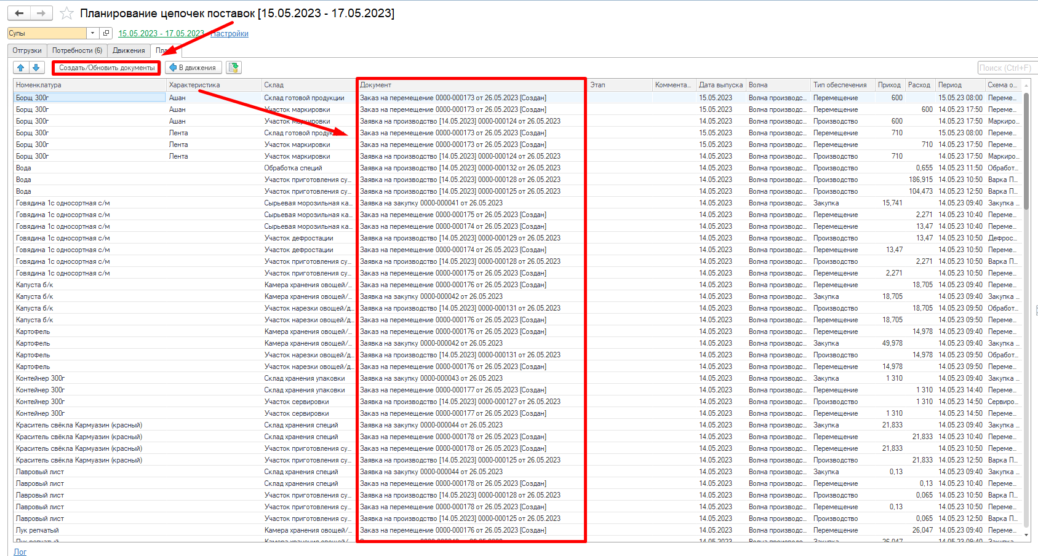
Task: Switch to the Отгрузки tab
Action: tap(27, 50)
